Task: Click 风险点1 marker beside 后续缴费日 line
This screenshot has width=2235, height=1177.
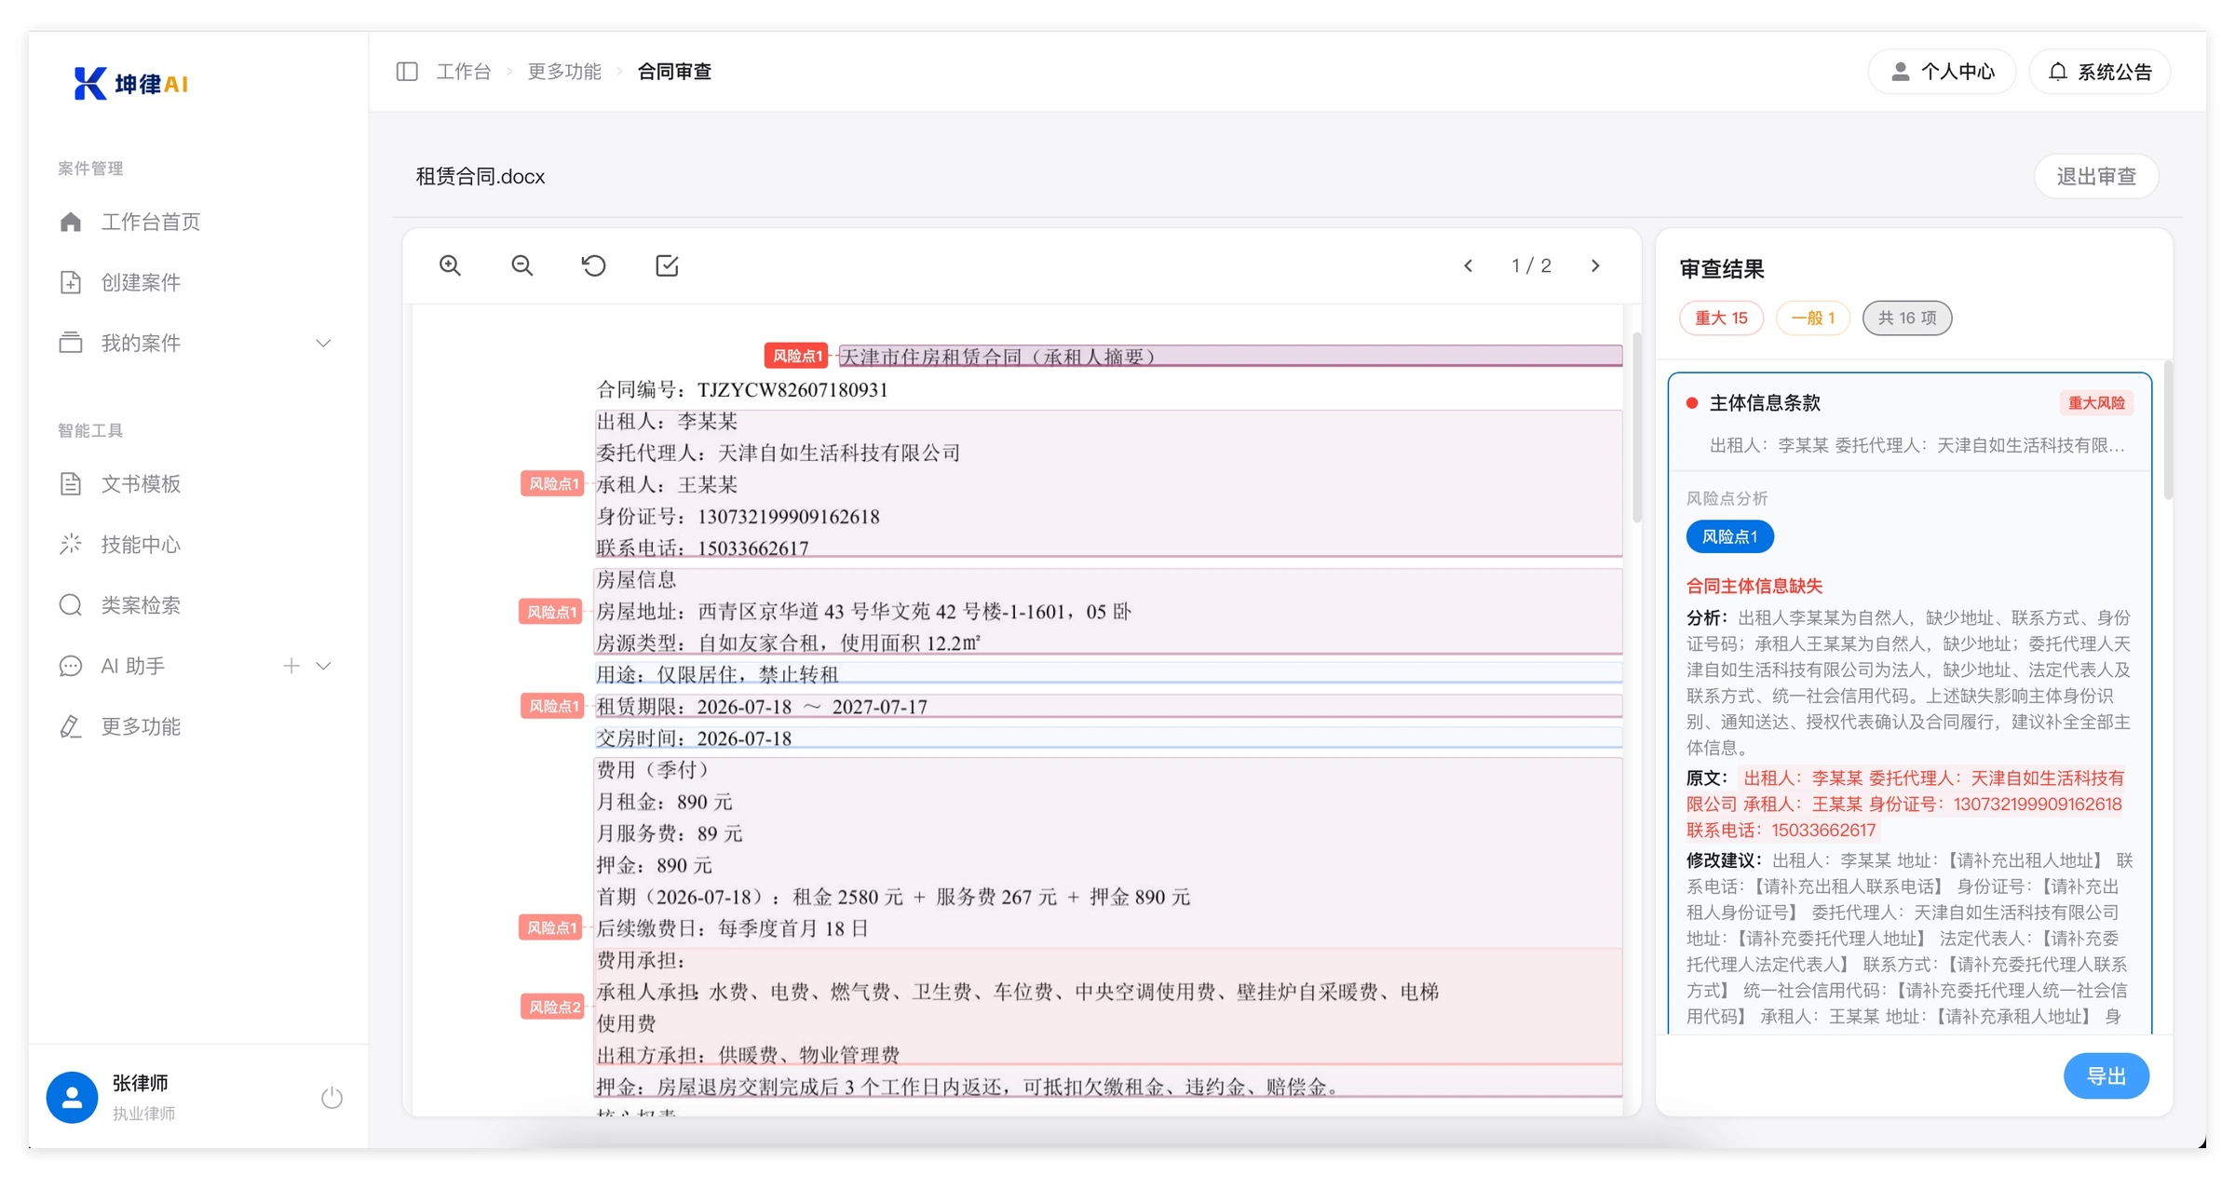Action: point(551,927)
